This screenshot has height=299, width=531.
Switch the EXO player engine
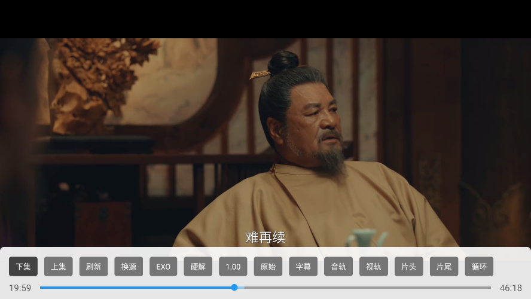pyautogui.click(x=163, y=267)
